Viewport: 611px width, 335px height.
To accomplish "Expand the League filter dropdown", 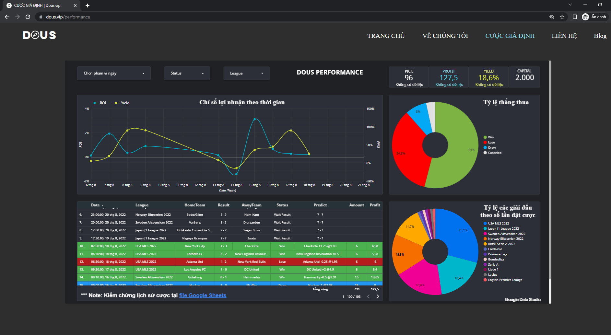I will tap(246, 74).
